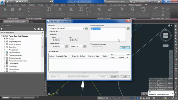Image resolution: width=178 pixels, height=100 pixels.
Task: Click the Cancelar button in the dialog
Action: coord(113,77)
